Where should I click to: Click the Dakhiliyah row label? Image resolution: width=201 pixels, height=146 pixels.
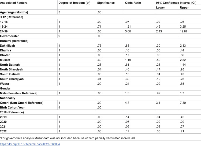point(8,46)
